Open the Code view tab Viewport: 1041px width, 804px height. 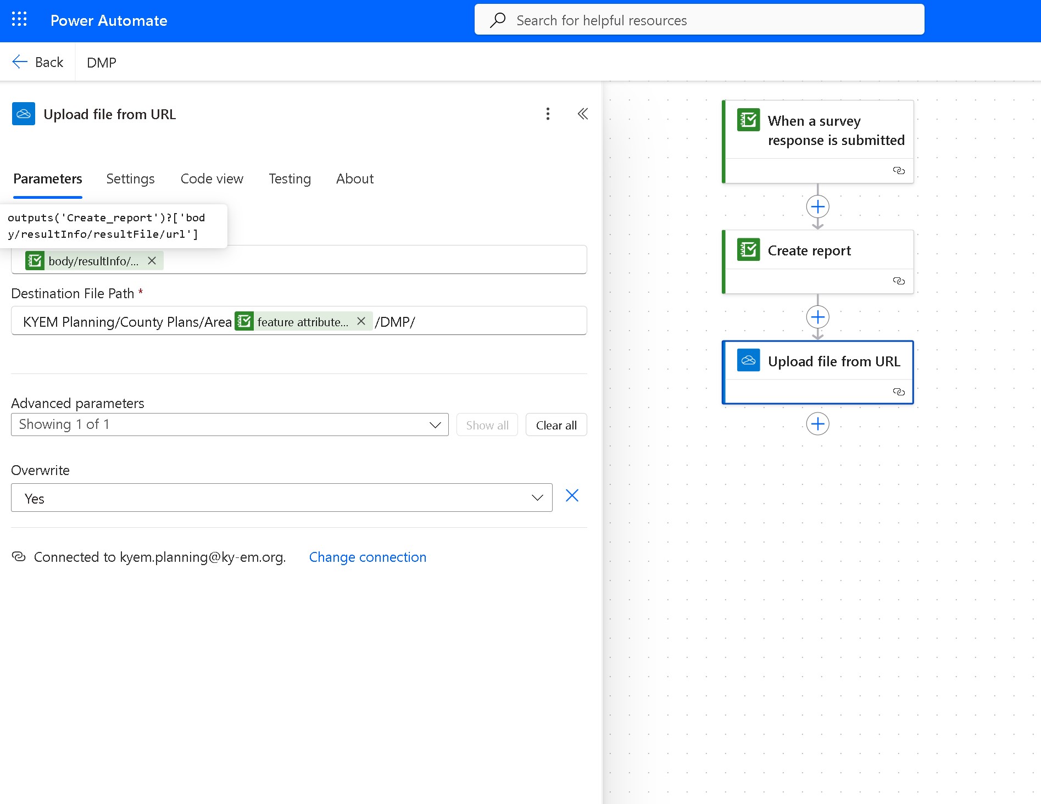tap(212, 179)
